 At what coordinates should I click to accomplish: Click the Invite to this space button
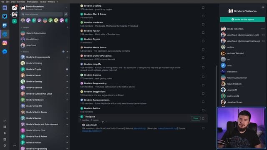click(x=242, y=20)
